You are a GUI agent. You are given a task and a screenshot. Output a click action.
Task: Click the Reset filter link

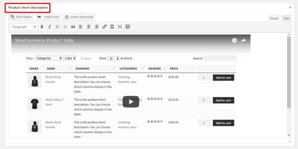pos(86,59)
